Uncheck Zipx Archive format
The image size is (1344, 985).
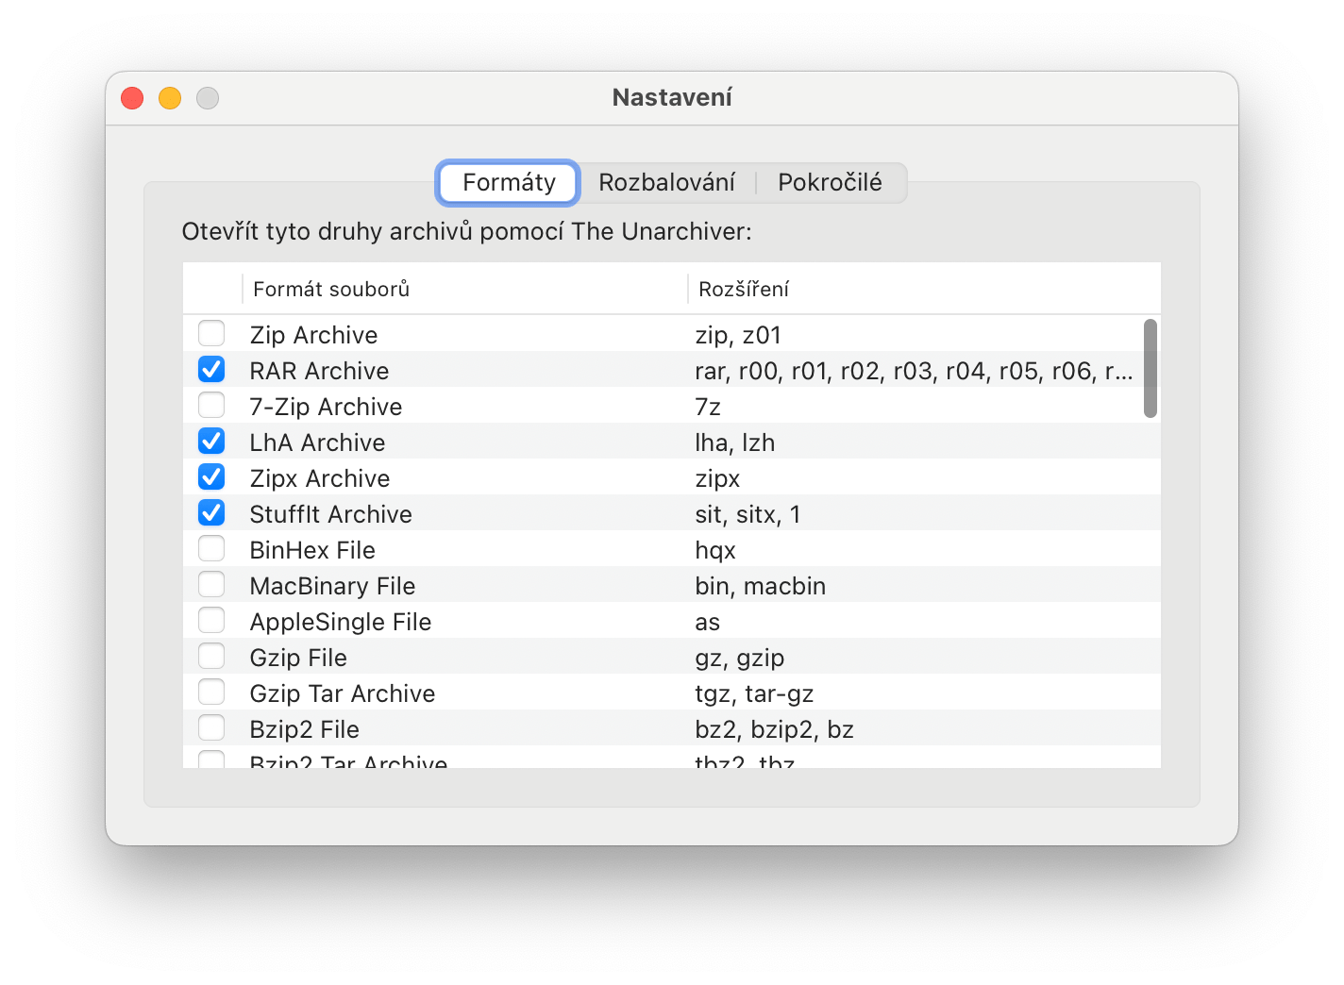(x=211, y=477)
